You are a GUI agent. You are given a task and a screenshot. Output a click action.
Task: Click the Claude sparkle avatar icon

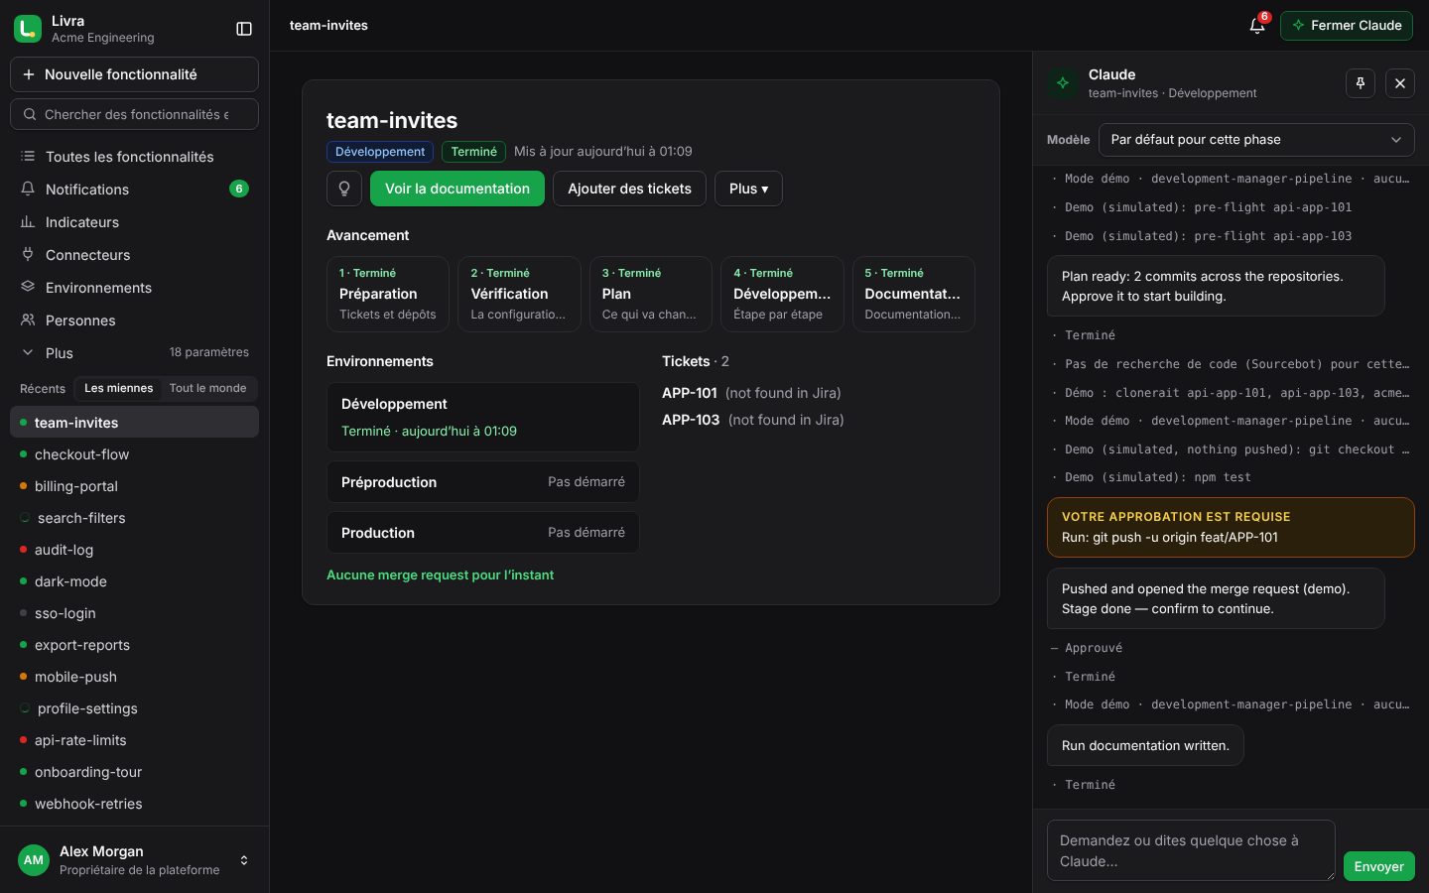[1063, 83]
